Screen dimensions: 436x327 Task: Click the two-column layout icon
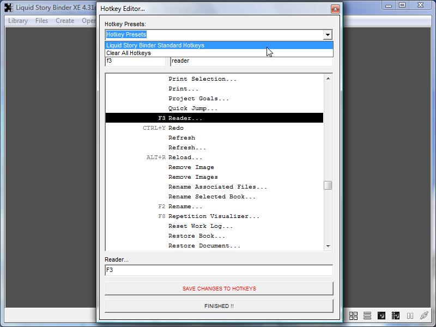(410, 316)
